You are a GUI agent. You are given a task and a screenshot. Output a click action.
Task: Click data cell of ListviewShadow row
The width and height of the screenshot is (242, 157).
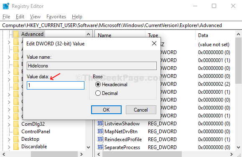coord(214,124)
